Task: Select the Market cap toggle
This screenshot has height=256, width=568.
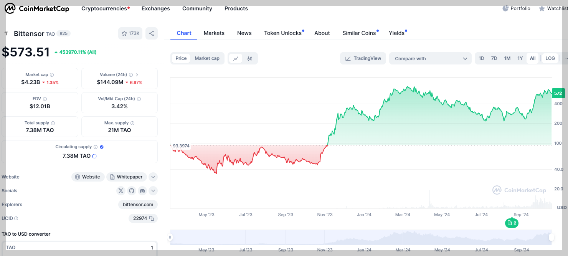Action: tap(207, 58)
